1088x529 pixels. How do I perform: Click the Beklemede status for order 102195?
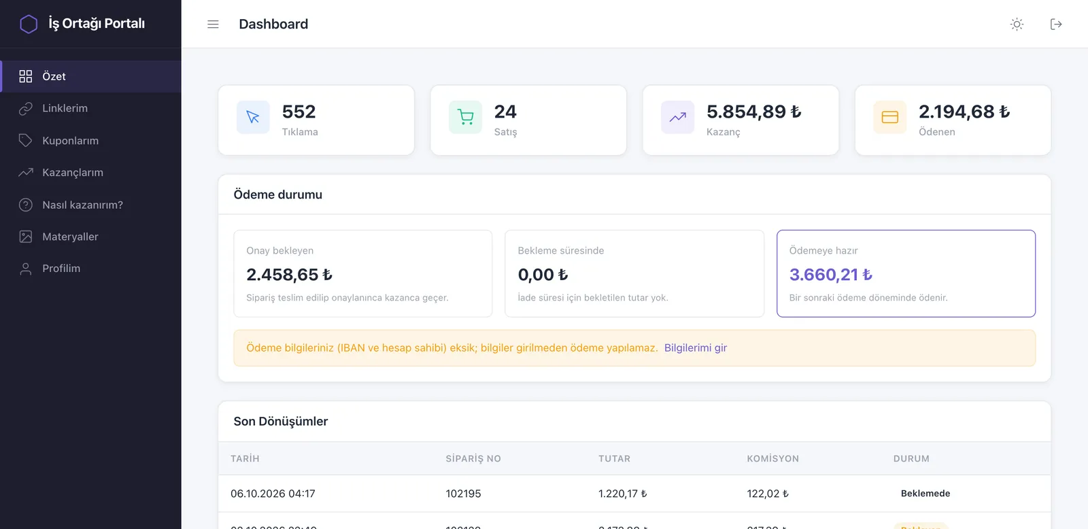(x=925, y=494)
